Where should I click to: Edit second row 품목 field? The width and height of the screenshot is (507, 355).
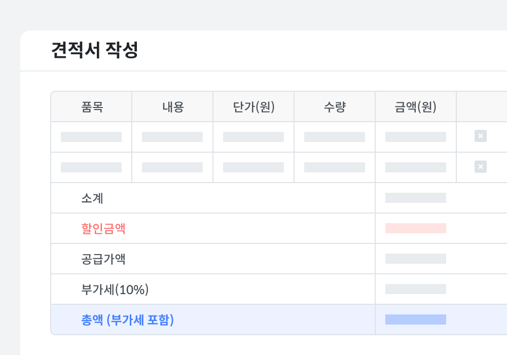(91, 167)
